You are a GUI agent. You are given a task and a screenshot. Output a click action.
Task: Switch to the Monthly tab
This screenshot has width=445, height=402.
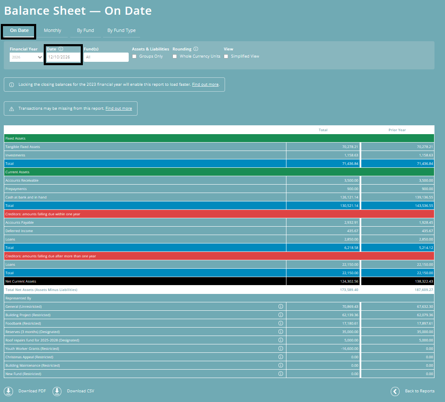coord(53,30)
